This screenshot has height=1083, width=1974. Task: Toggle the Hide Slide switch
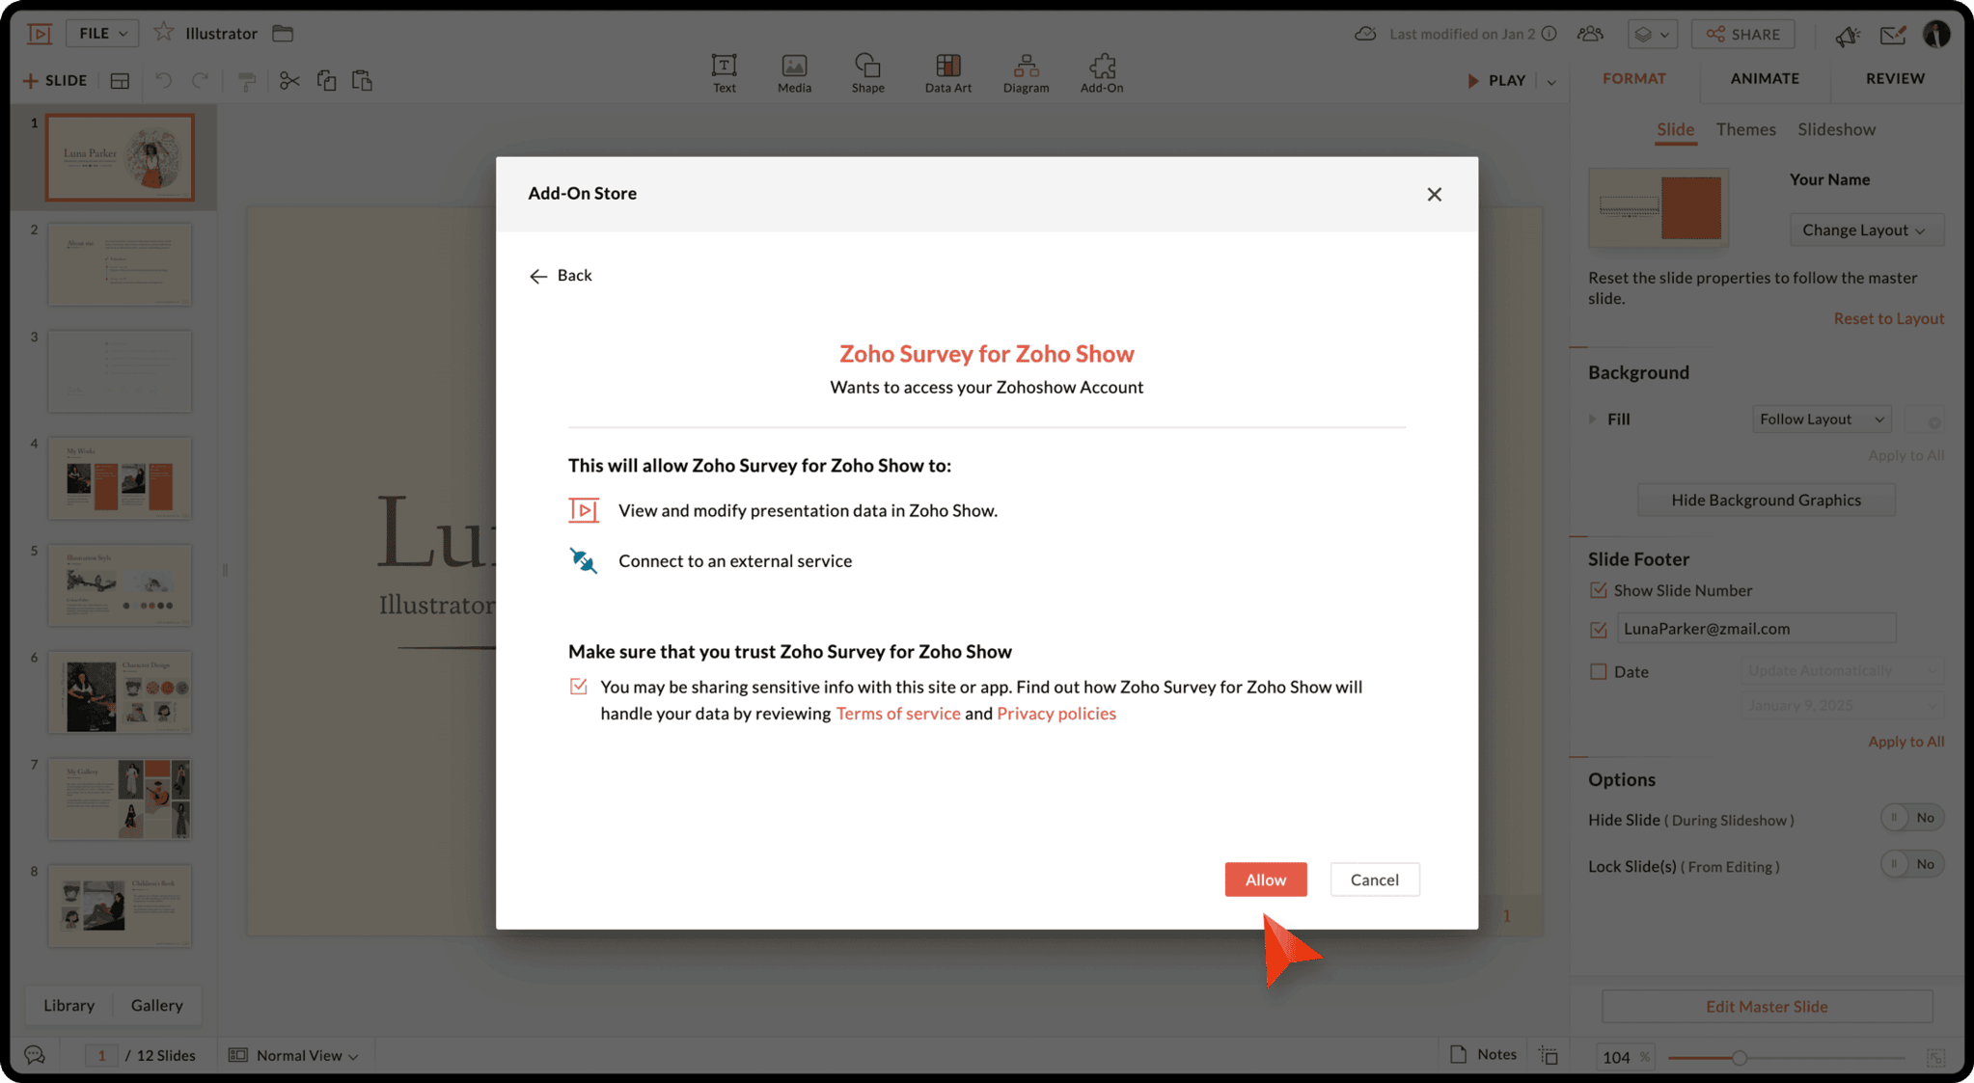tap(1911, 818)
